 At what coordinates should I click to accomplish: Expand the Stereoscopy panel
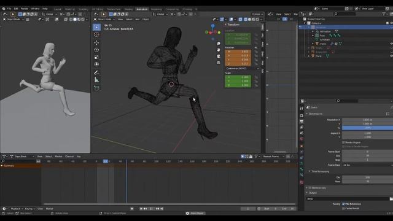(x=307, y=188)
